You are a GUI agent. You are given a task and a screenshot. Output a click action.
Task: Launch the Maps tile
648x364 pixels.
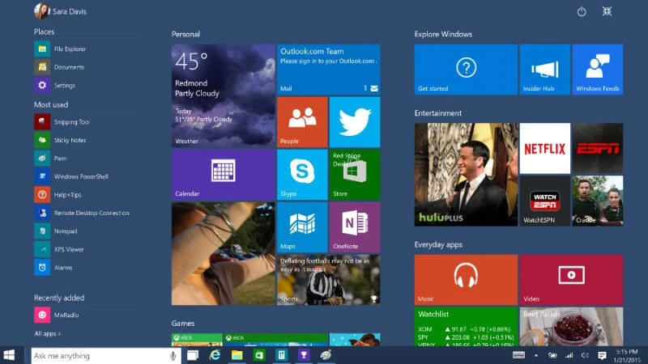pyautogui.click(x=302, y=226)
